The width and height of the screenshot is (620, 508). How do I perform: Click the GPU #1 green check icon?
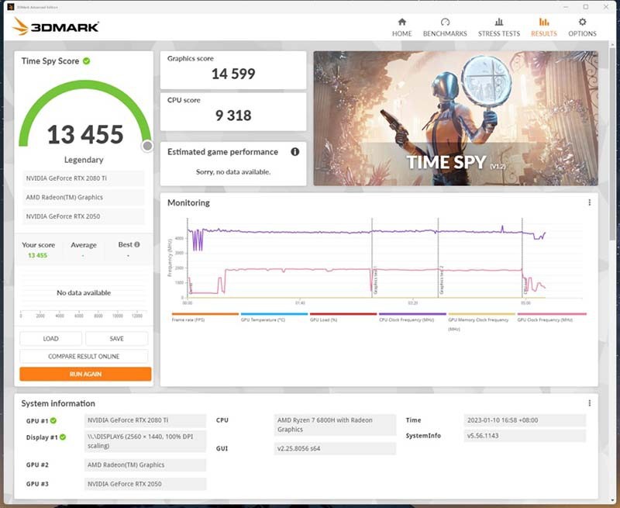(53, 420)
